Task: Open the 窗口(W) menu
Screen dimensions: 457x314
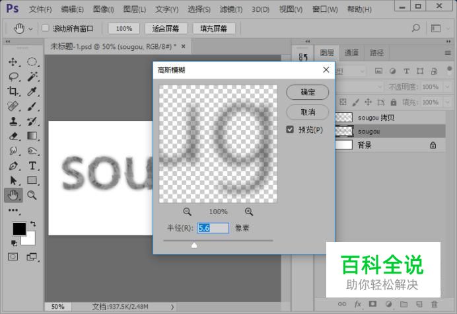Action: 325,9
